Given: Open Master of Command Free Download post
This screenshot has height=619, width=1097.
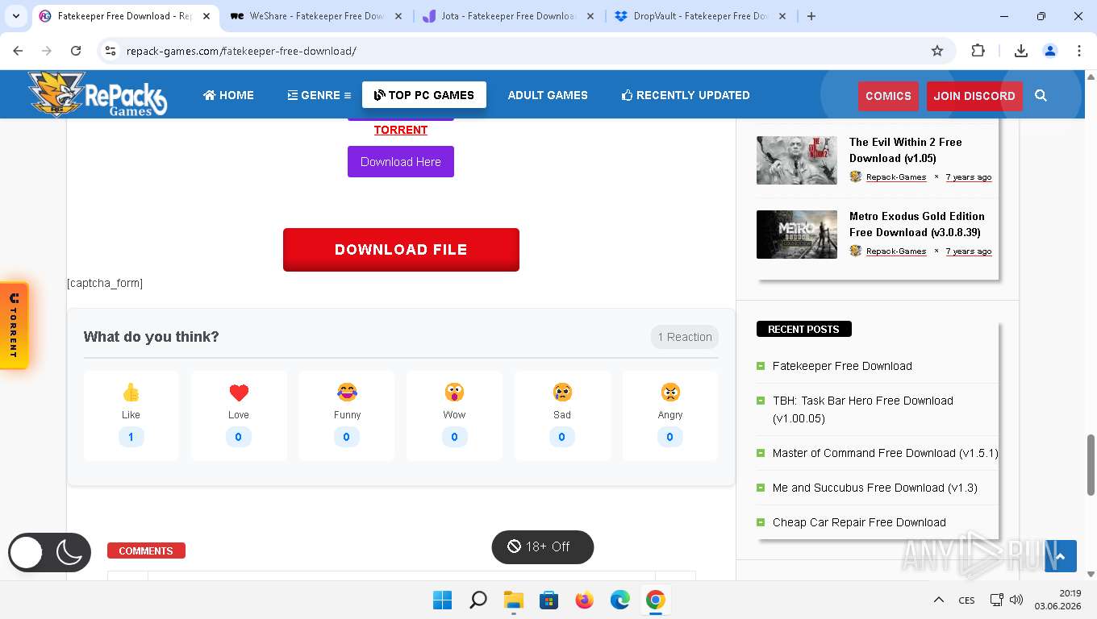Looking at the screenshot, I should pos(885,453).
